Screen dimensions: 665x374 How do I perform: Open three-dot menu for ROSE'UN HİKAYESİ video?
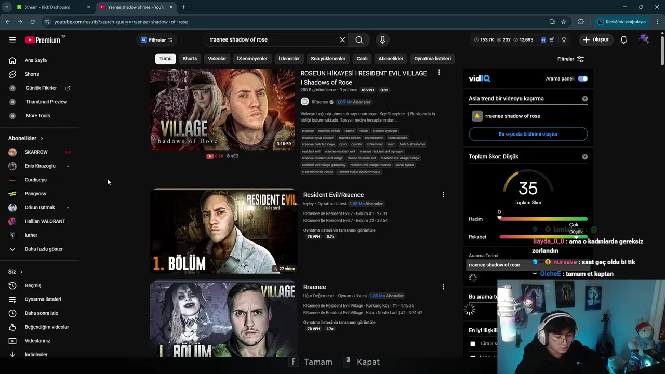point(439,73)
